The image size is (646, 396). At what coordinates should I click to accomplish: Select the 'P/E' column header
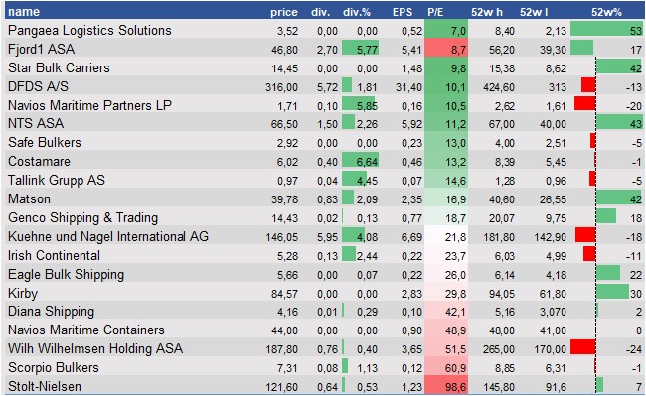point(435,12)
